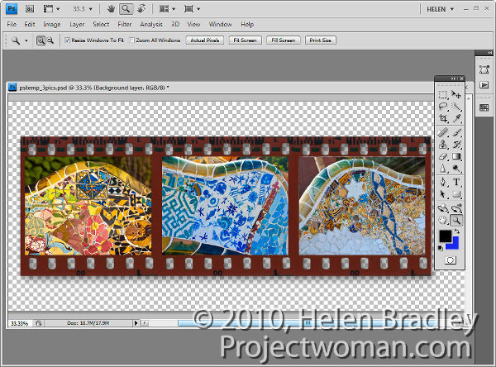This screenshot has width=496, height=367.
Task: Expand the right dock panels
Action: coord(489,53)
